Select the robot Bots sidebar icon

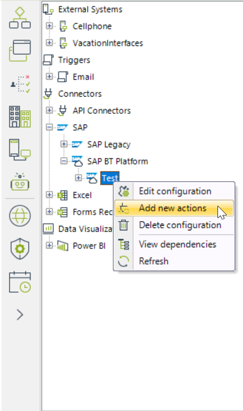click(20, 182)
